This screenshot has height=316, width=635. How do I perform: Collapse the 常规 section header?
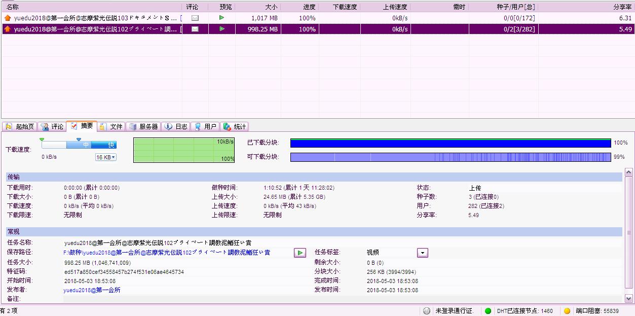click(x=14, y=232)
